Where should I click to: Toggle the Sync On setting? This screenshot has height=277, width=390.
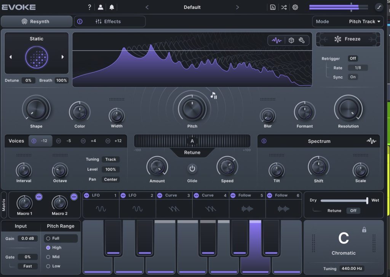tap(353, 77)
